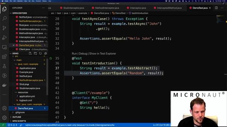Click errors and warnings status indicator

tap(12, 125)
